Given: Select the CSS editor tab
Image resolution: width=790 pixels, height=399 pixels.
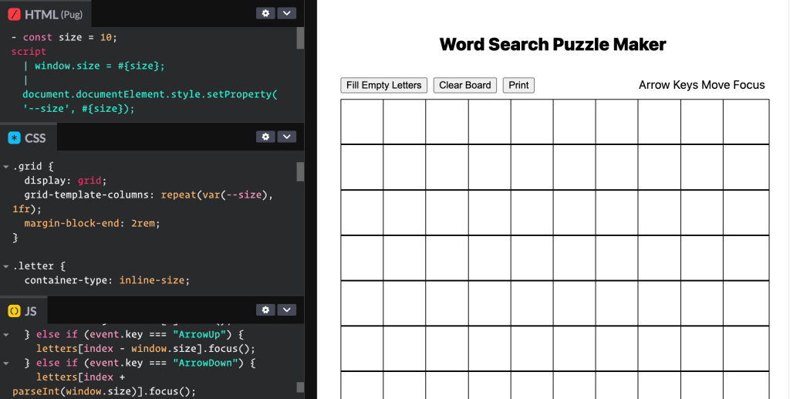Looking at the screenshot, I should [x=28, y=138].
